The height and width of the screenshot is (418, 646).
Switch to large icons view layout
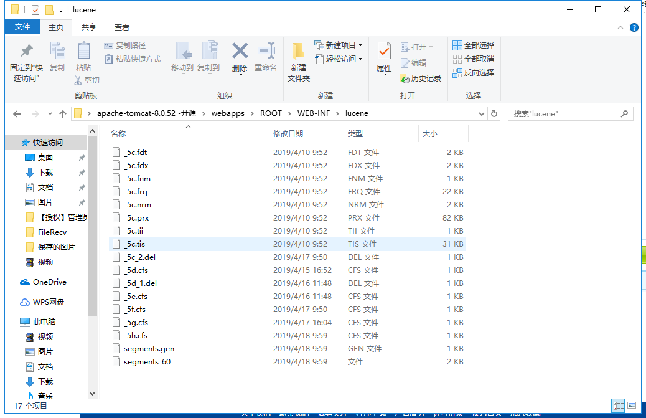click(632, 406)
